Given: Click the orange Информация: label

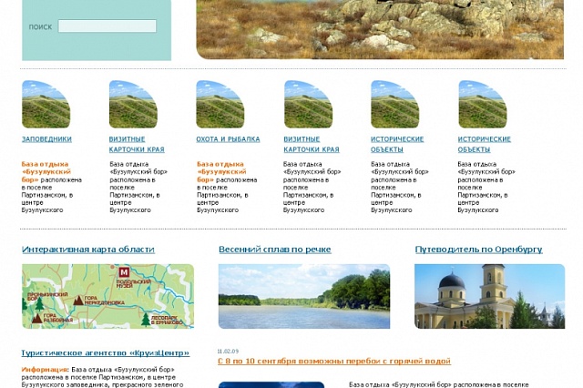Looking at the screenshot, I should click(x=45, y=370).
